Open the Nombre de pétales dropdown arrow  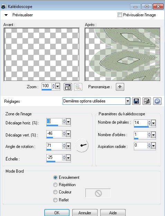tap(153, 123)
